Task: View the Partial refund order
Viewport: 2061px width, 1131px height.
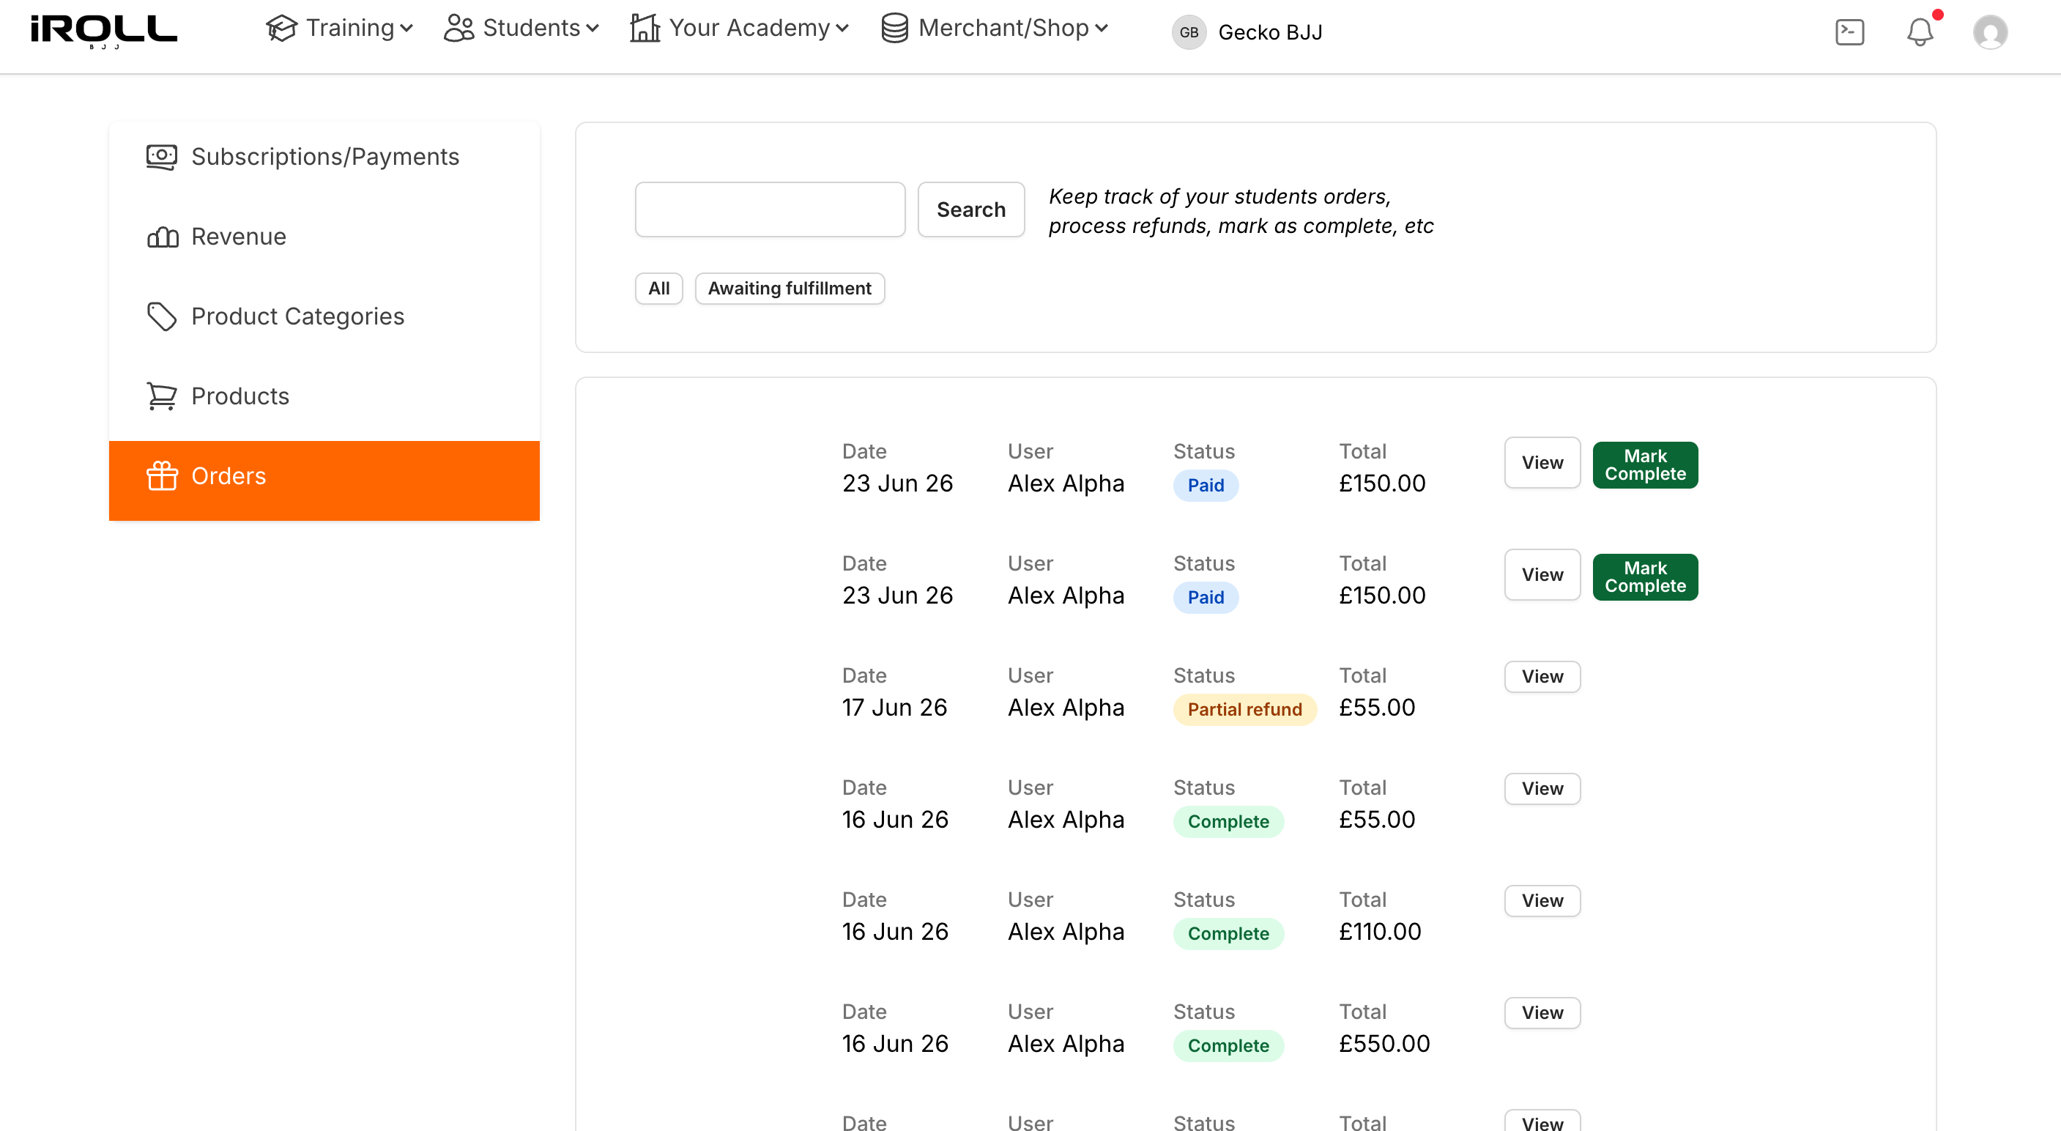Action: click(x=1541, y=677)
